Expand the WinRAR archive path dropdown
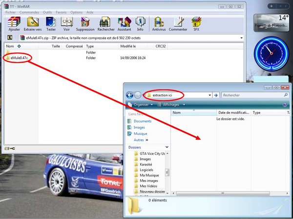This screenshot has height=219, width=293. click(x=242, y=38)
